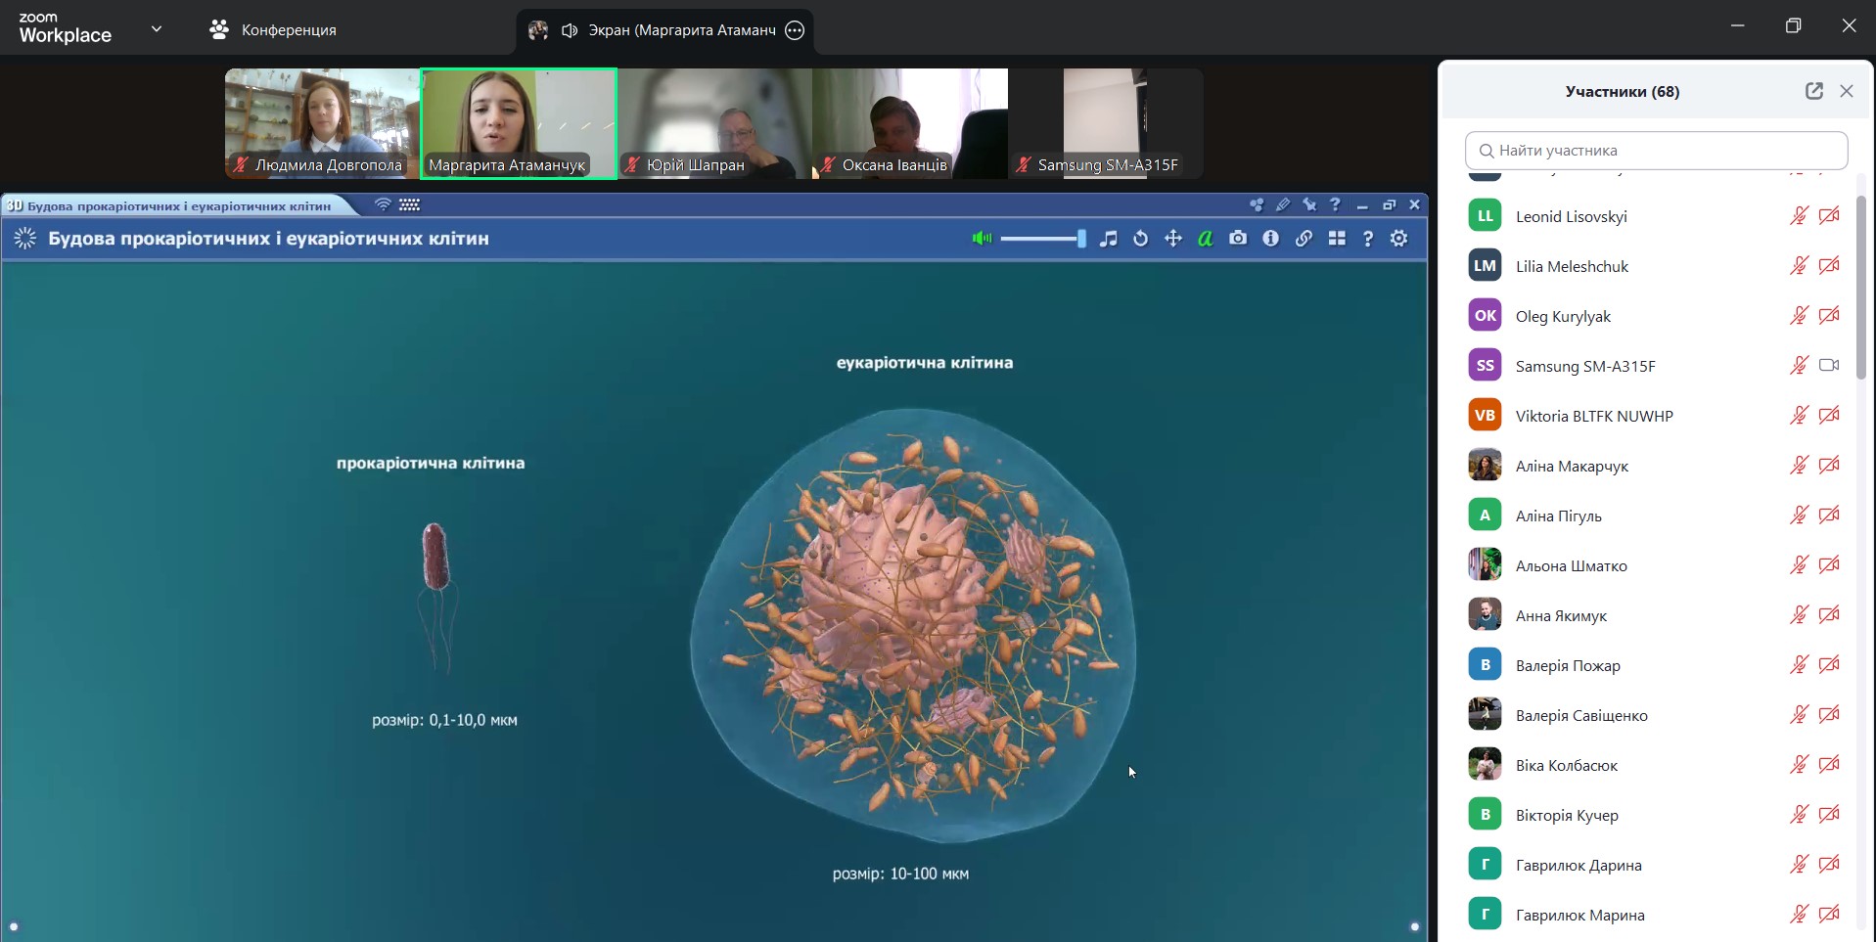1876x942 pixels.
Task: Adjust the volume slider handle
Action: click(1080, 239)
